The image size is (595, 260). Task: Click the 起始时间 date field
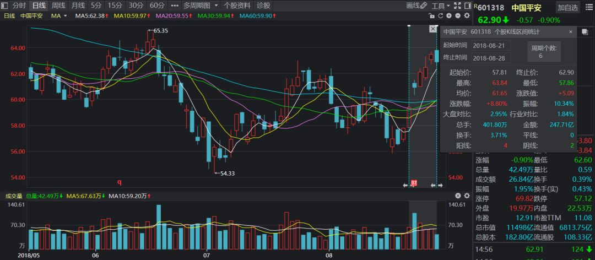[491, 45]
